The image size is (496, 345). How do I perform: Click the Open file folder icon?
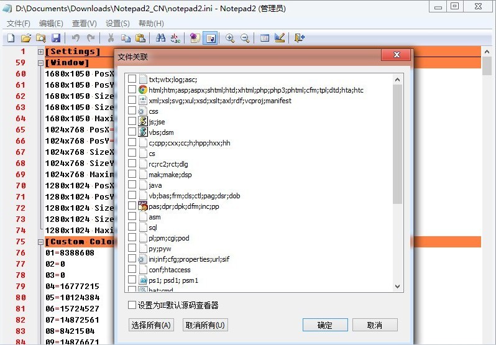click(x=26, y=39)
